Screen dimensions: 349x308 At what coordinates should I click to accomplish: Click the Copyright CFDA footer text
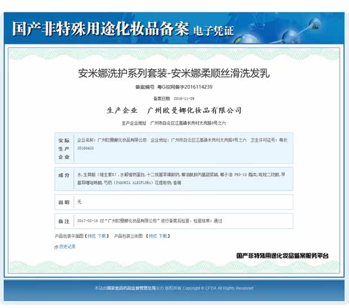(218, 288)
